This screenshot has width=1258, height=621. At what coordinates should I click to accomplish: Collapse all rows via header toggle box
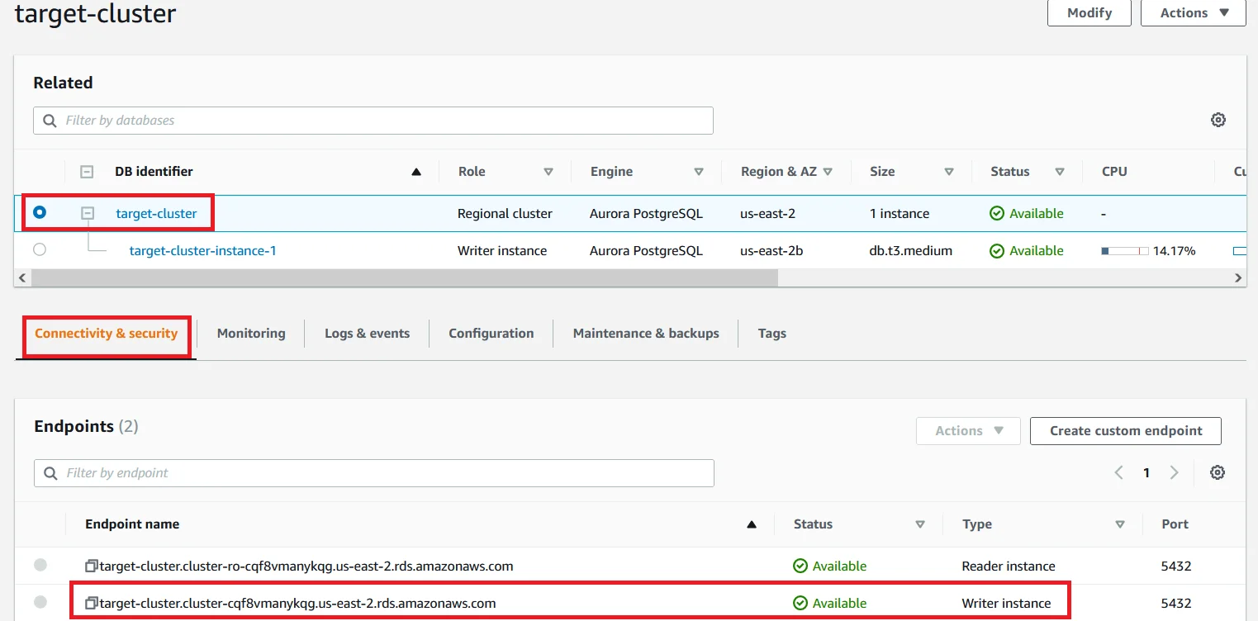[x=87, y=172]
